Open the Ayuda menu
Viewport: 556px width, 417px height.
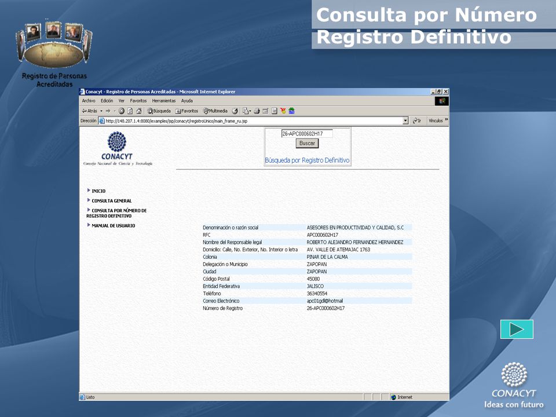[x=187, y=101]
